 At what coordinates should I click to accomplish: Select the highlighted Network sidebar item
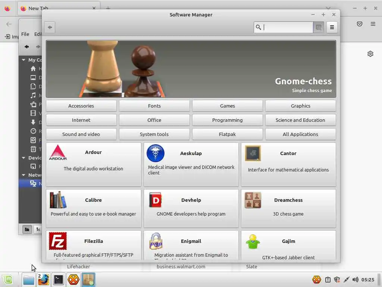(x=31, y=183)
